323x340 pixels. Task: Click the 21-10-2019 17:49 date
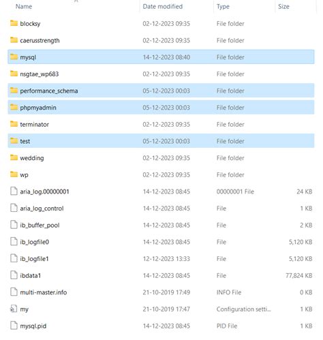166,292
